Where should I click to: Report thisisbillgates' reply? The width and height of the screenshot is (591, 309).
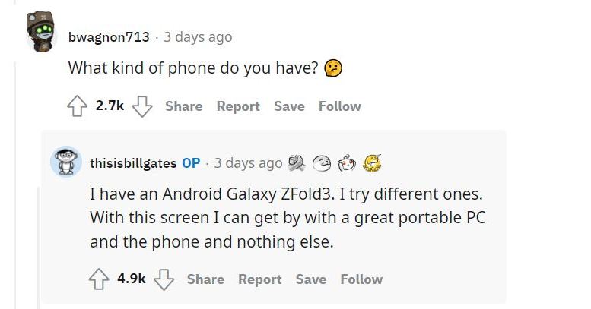pyautogui.click(x=259, y=279)
